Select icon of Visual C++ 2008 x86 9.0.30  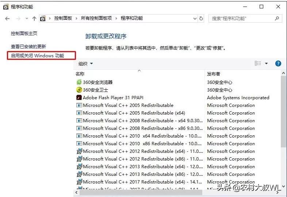coord(79,128)
